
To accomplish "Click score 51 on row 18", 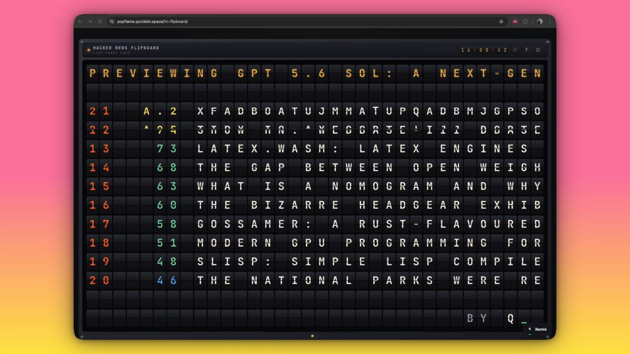I will [x=167, y=243].
